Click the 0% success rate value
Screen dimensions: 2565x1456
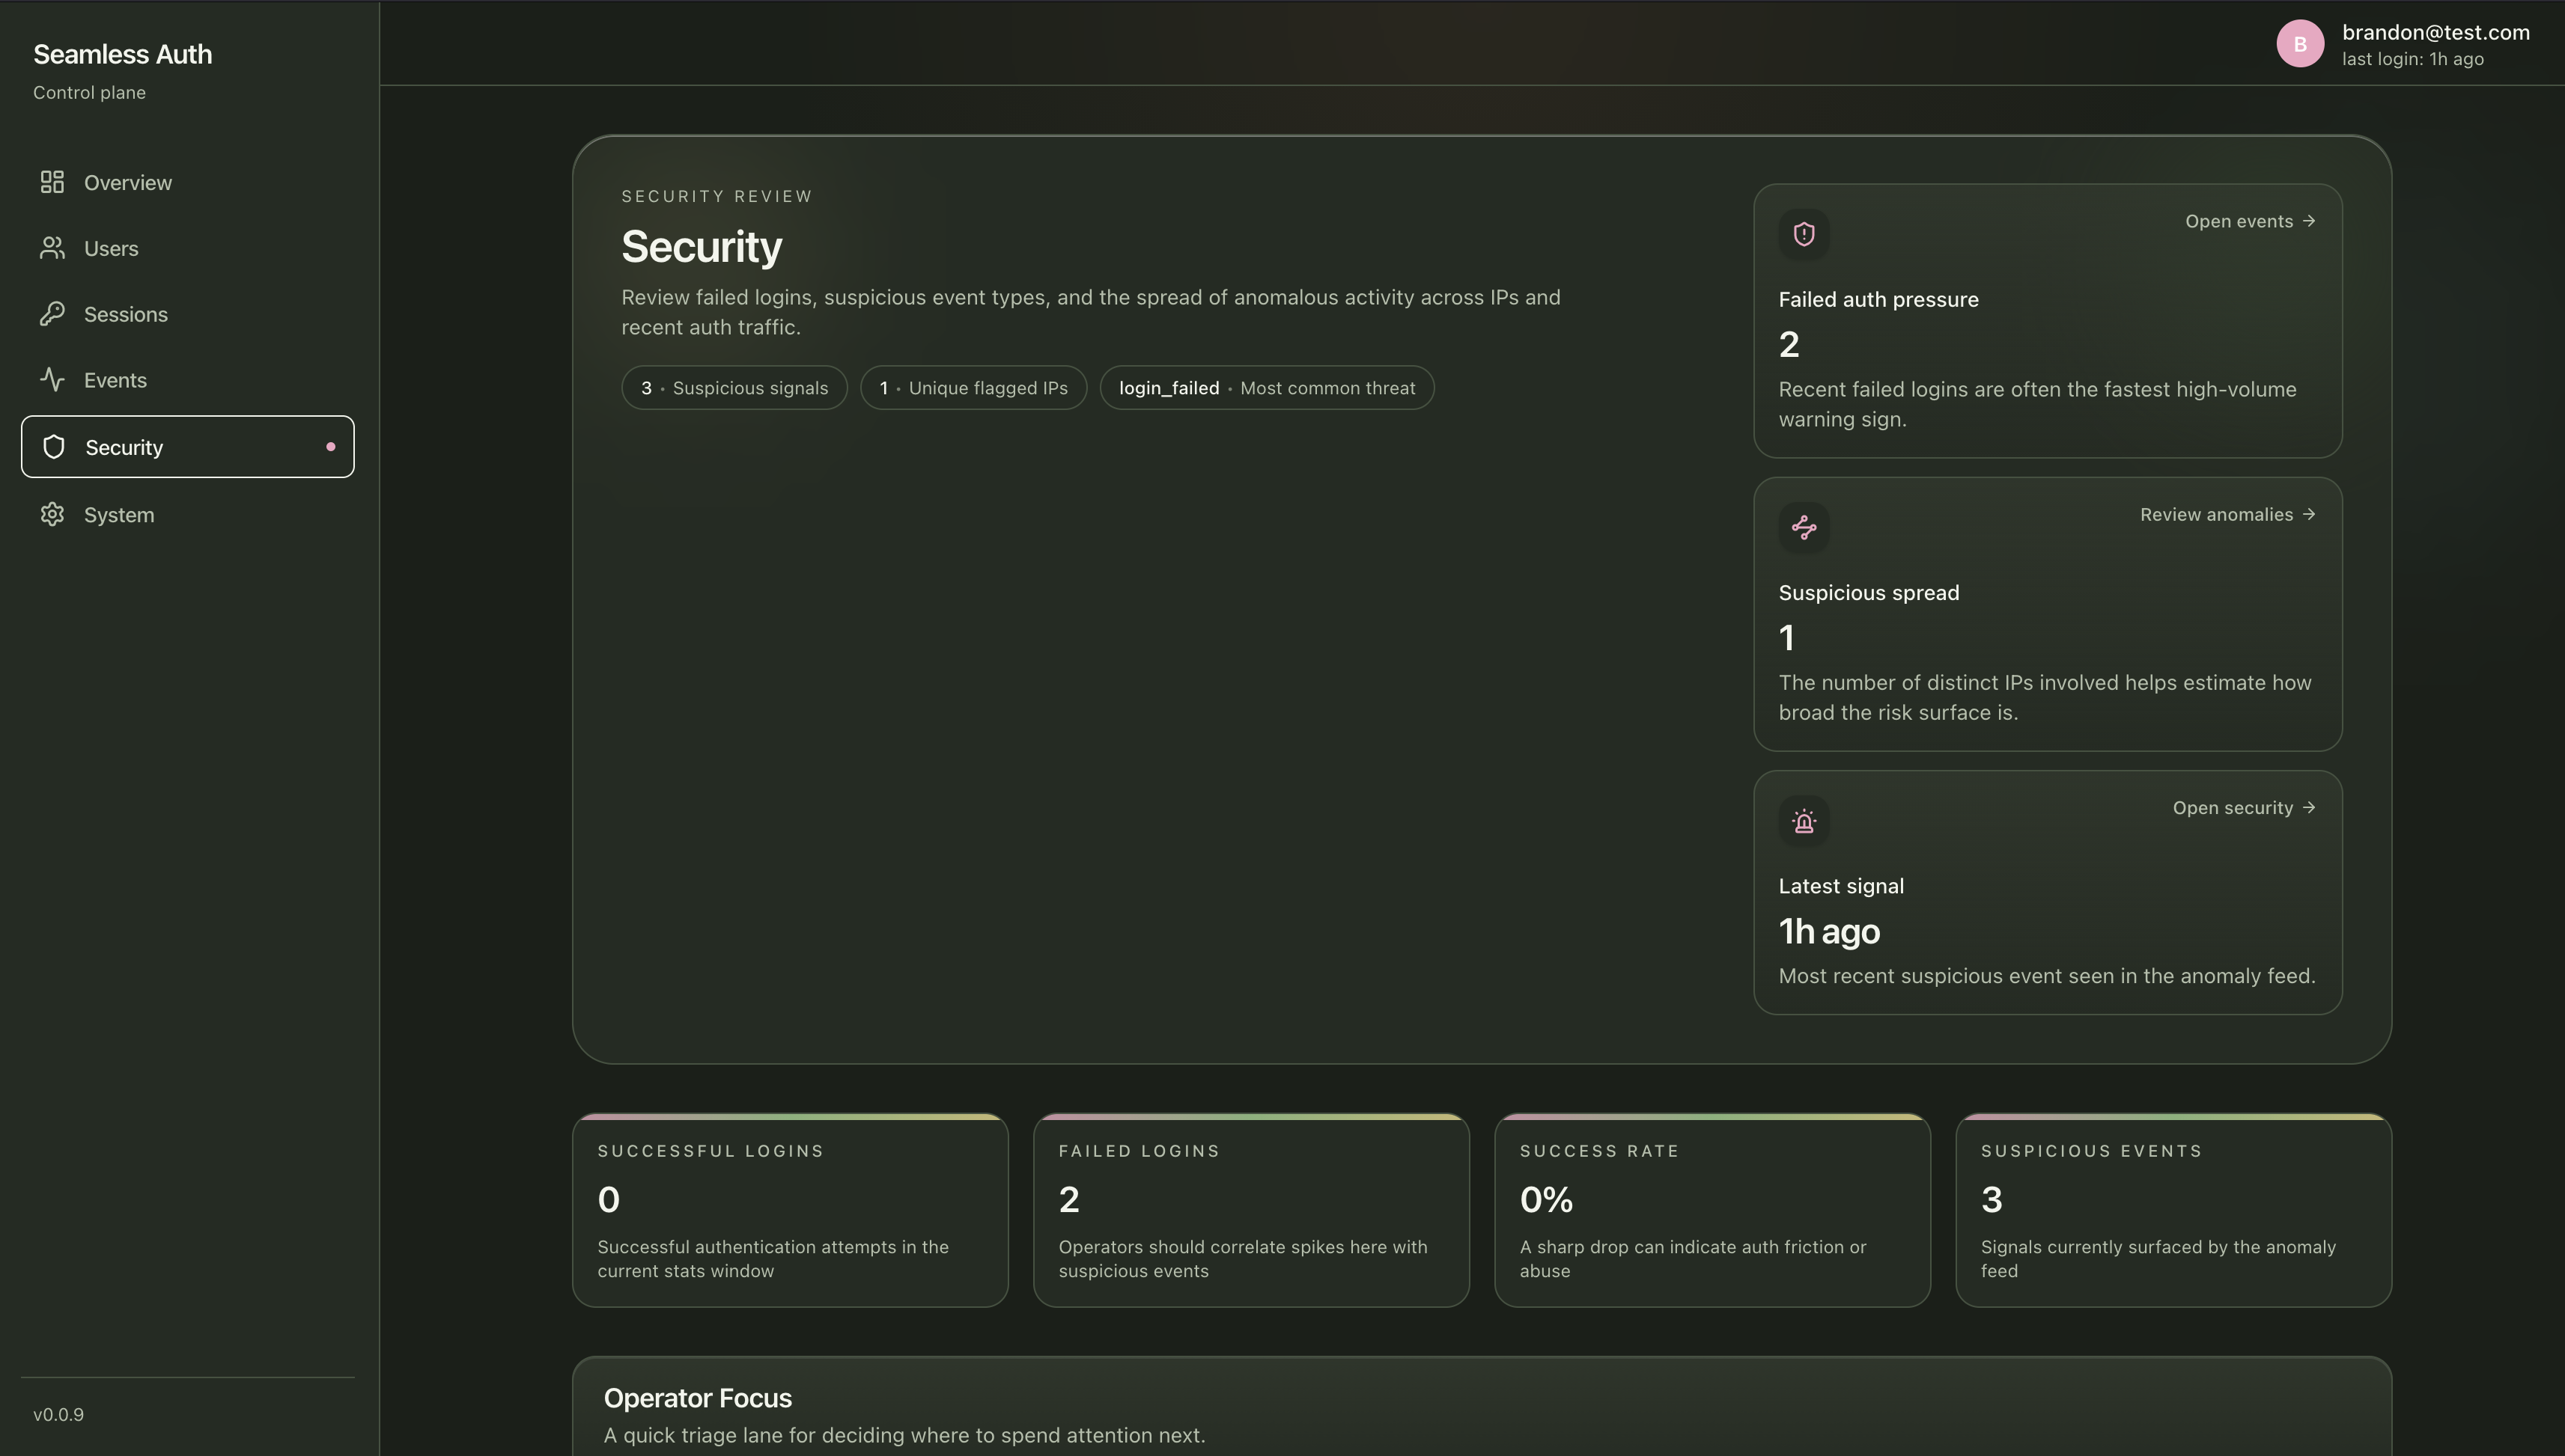tap(1545, 1199)
